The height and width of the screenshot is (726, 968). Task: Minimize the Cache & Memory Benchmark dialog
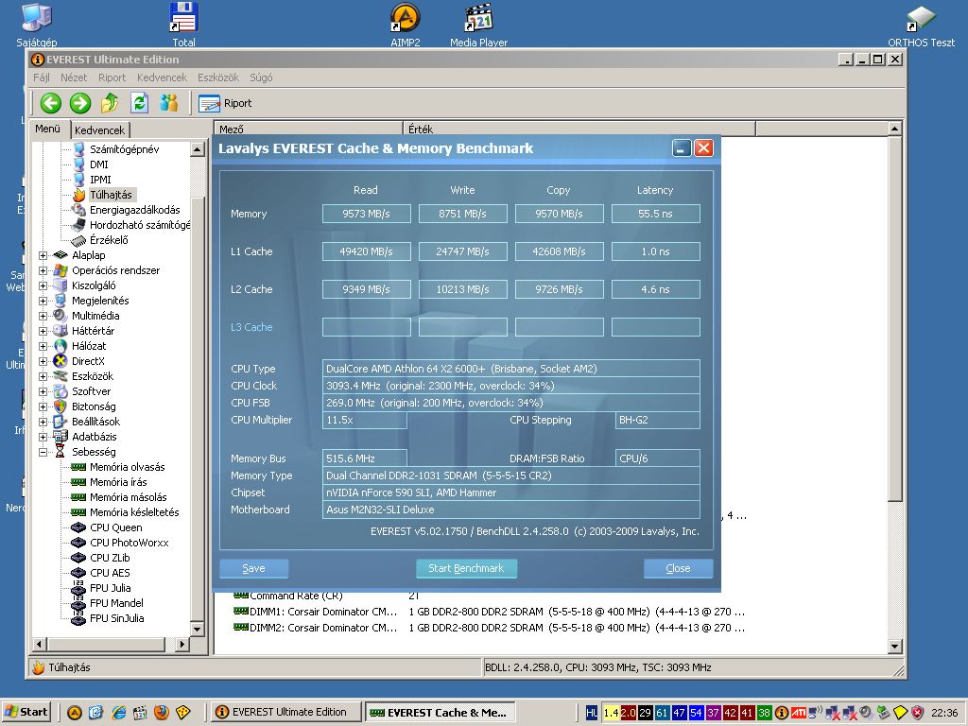tap(682, 148)
